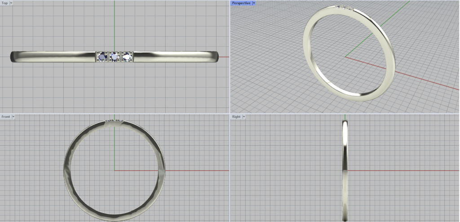Select the Right viewport title label

coord(236,117)
